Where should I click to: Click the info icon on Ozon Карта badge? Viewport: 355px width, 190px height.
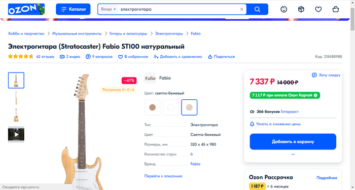[x=315, y=95]
